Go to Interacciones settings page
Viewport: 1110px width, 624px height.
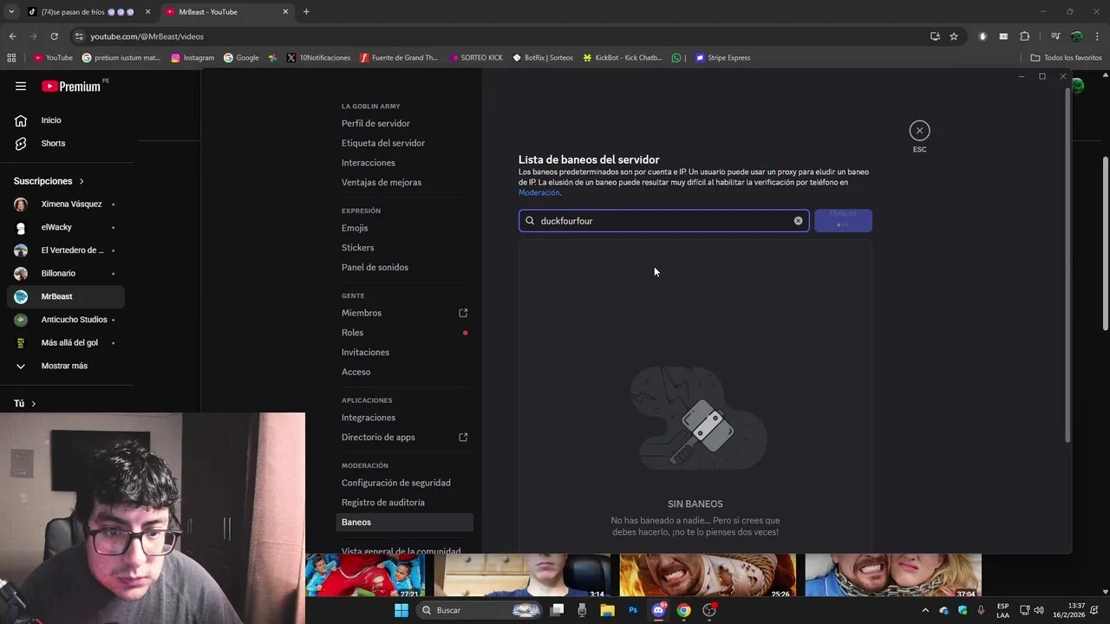[x=368, y=163]
